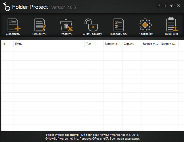The height and width of the screenshot is (142, 184).
Task: Click the Снять защиту open padlock icon
Action: pyautogui.click(x=92, y=25)
